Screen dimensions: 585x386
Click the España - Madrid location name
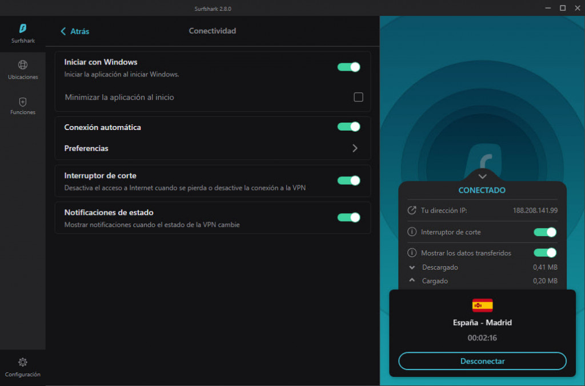(482, 322)
